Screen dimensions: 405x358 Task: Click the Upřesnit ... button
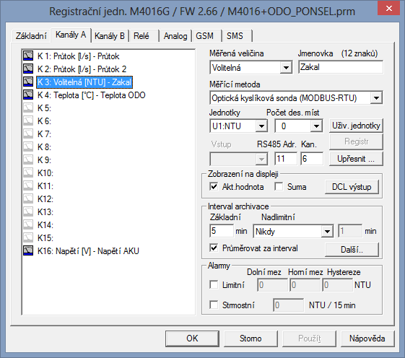[x=356, y=159]
